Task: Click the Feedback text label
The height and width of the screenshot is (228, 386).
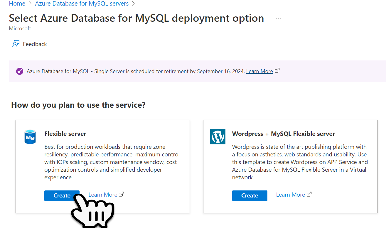Action: (35, 44)
